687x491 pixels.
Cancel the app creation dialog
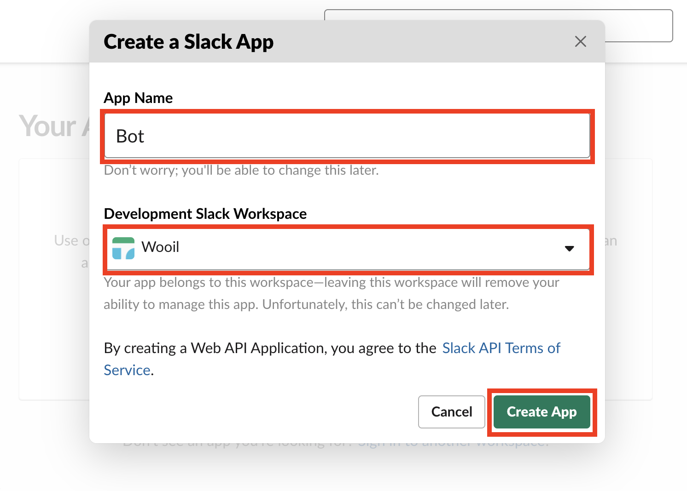click(452, 411)
